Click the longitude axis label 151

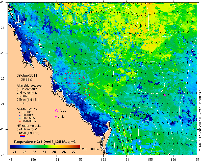pyautogui.click(x=57, y=160)
